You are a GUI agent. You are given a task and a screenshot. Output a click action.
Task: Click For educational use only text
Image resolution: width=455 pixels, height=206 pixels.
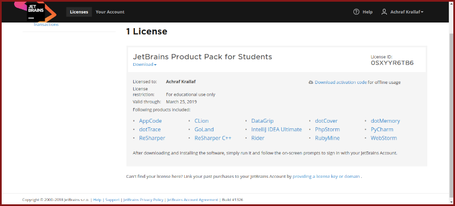(x=191, y=95)
